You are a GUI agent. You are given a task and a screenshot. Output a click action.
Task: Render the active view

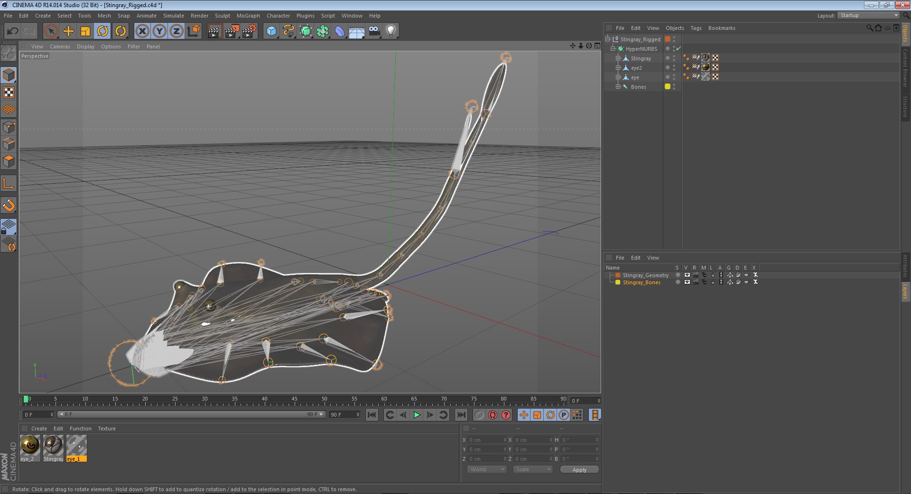point(214,31)
